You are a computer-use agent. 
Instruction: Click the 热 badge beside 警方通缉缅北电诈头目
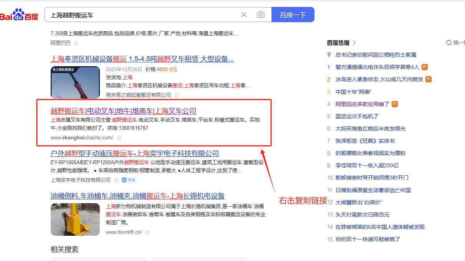(425, 67)
